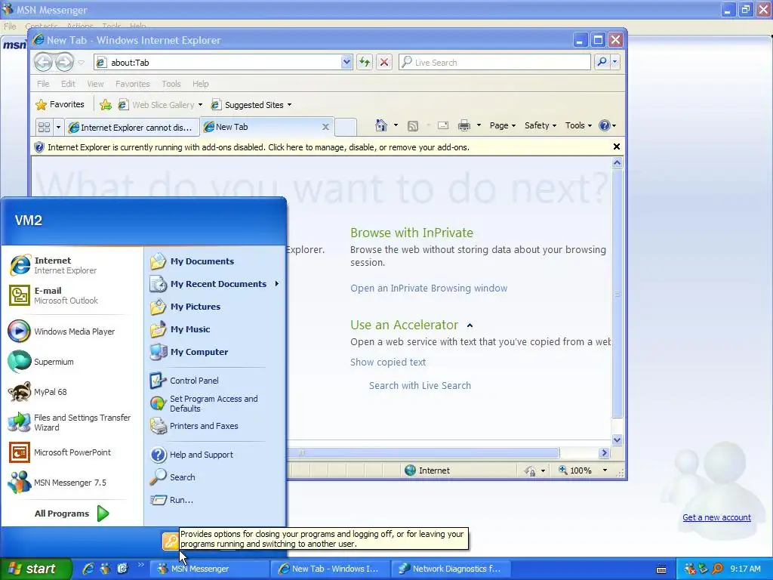Expand My Recent Documents submenu
773x580 pixels.
tap(214, 284)
